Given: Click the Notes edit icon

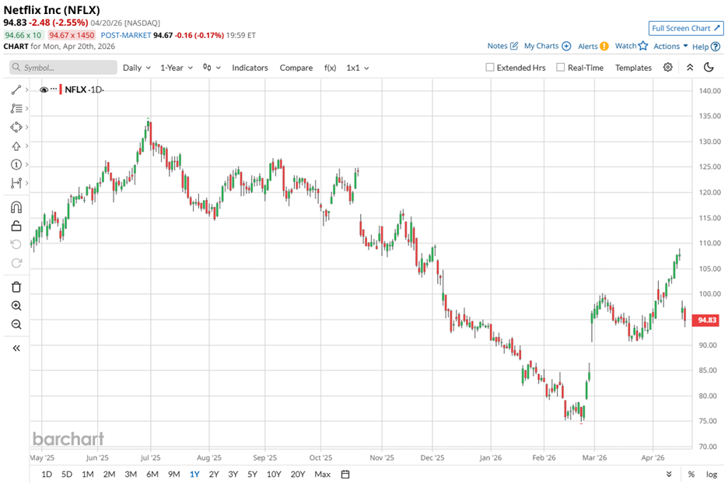Looking at the screenshot, I should pyautogui.click(x=514, y=46).
